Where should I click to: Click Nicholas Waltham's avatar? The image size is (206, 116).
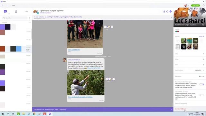pos(64,60)
